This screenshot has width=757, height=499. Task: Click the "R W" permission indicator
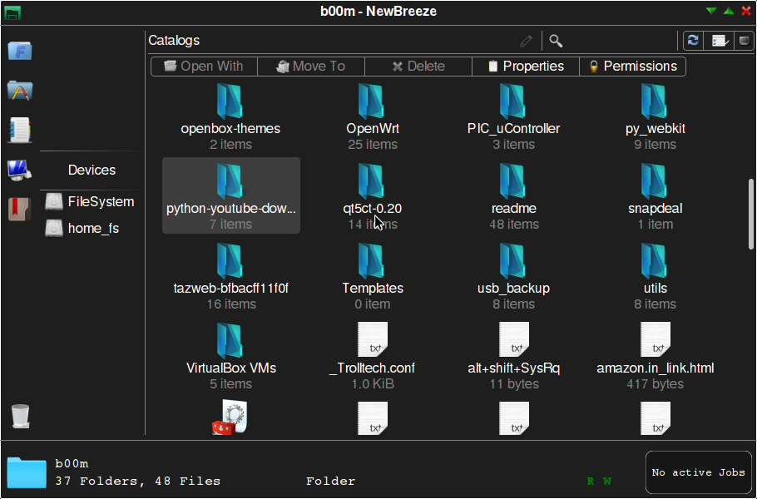pyautogui.click(x=599, y=482)
